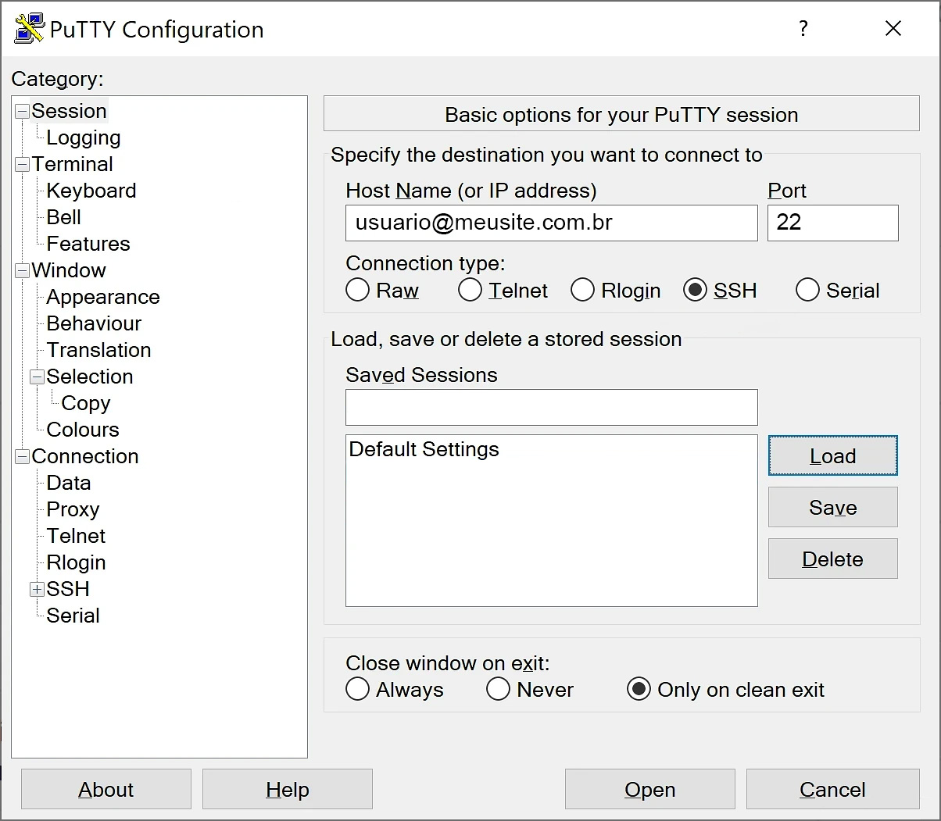The width and height of the screenshot is (941, 821).
Task: Select the Colours category
Action: [82, 430]
